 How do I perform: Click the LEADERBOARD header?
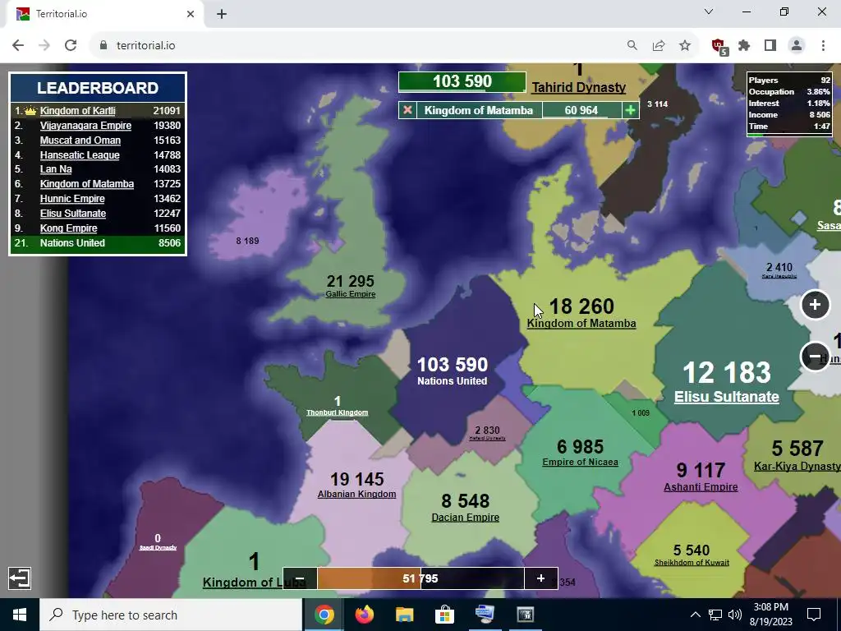point(98,88)
